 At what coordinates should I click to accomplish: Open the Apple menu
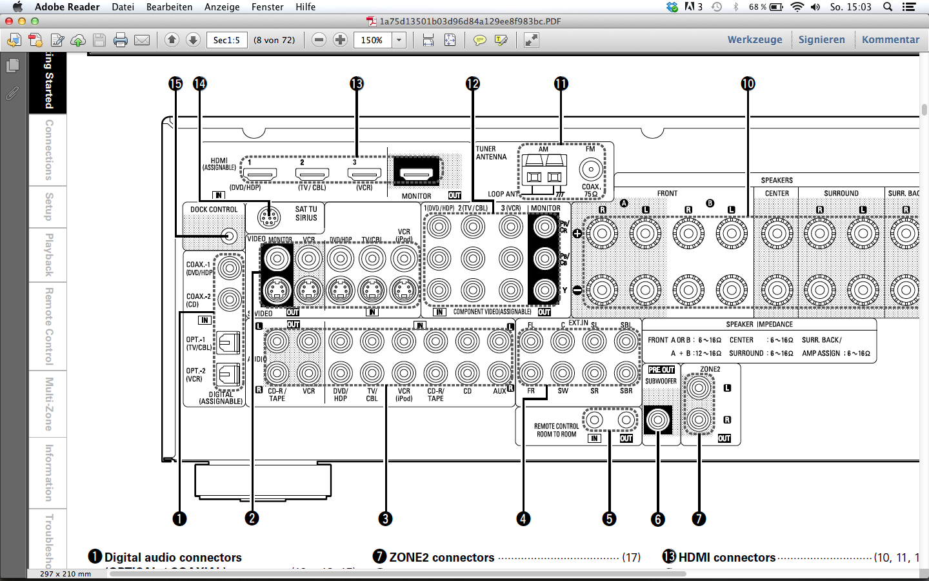point(17,7)
